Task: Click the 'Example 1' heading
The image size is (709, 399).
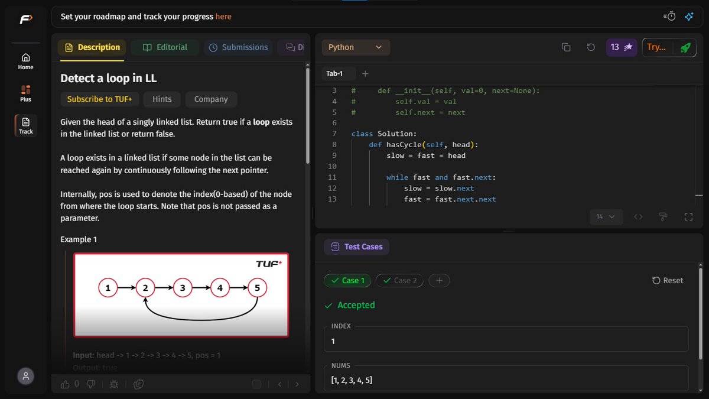Action: 79,239
